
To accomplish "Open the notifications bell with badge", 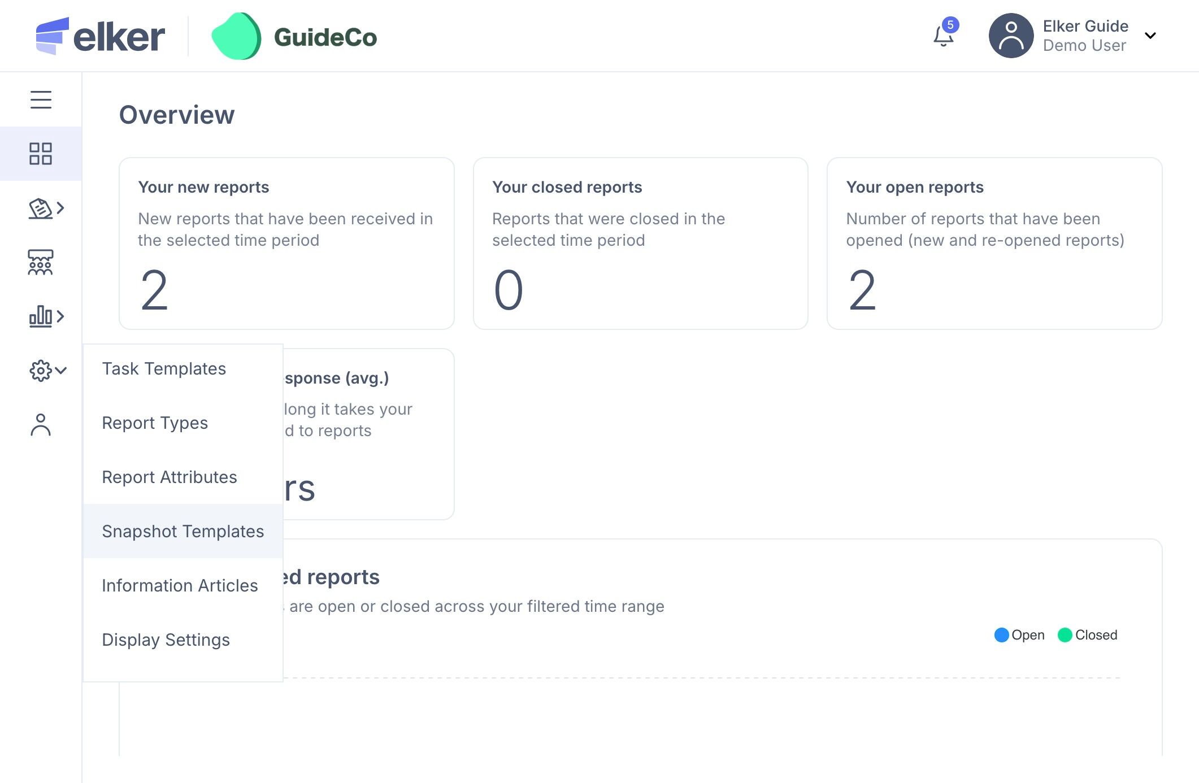I will (944, 36).
